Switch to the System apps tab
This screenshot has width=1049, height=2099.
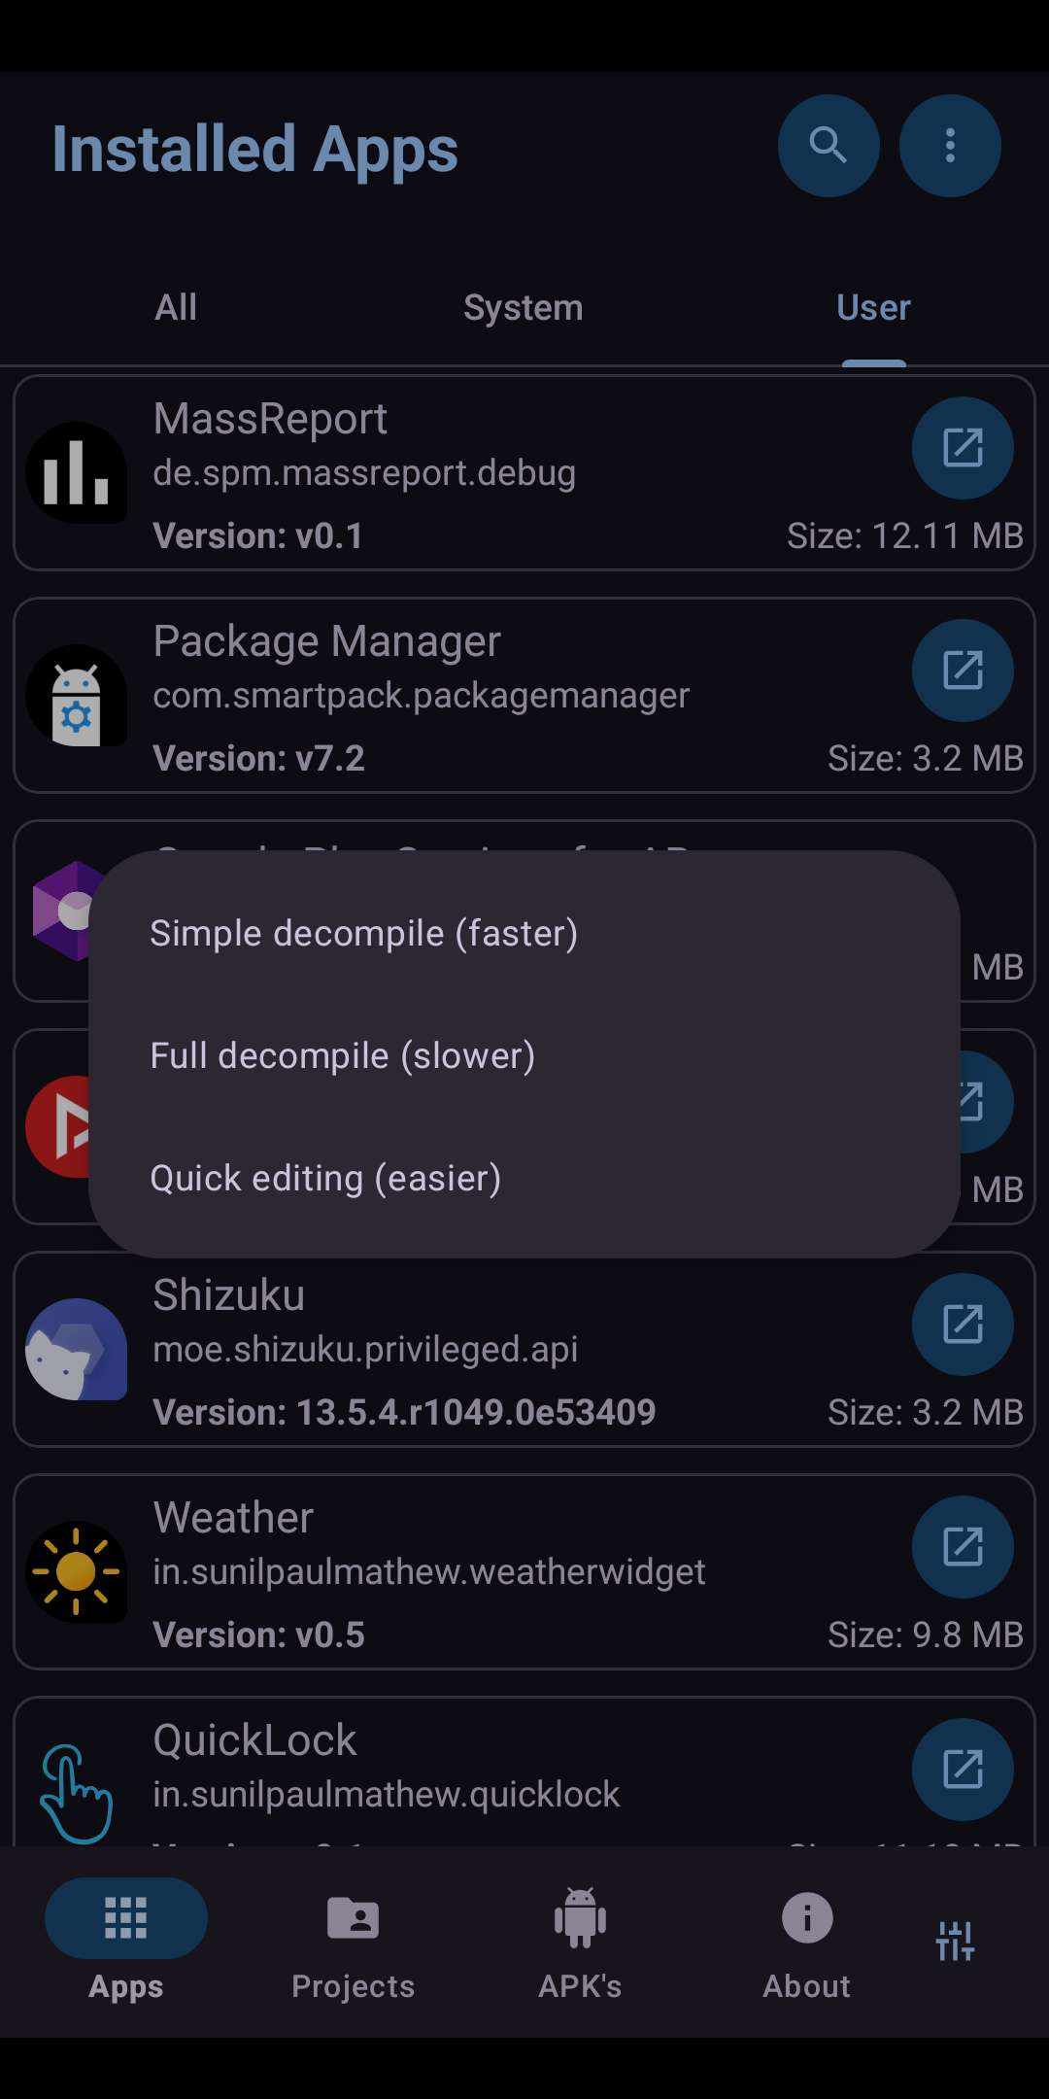523,308
